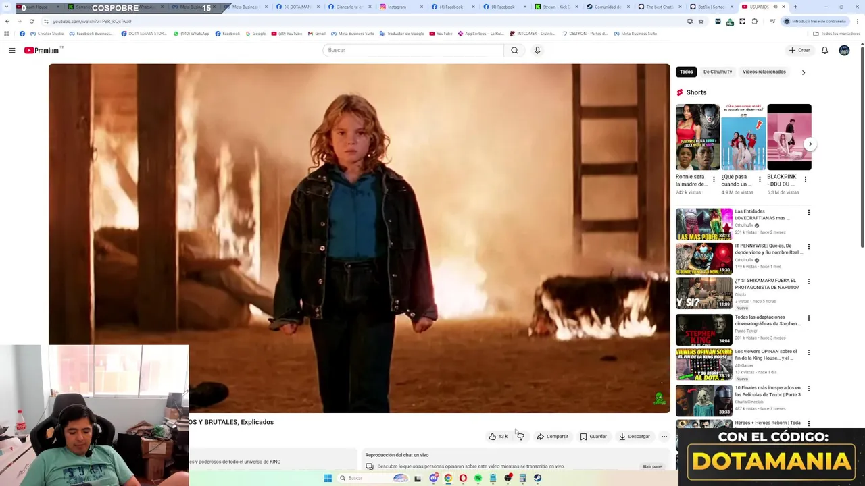Open Opera from the taskbar
Viewport: 865px width, 486px height.
click(463, 478)
